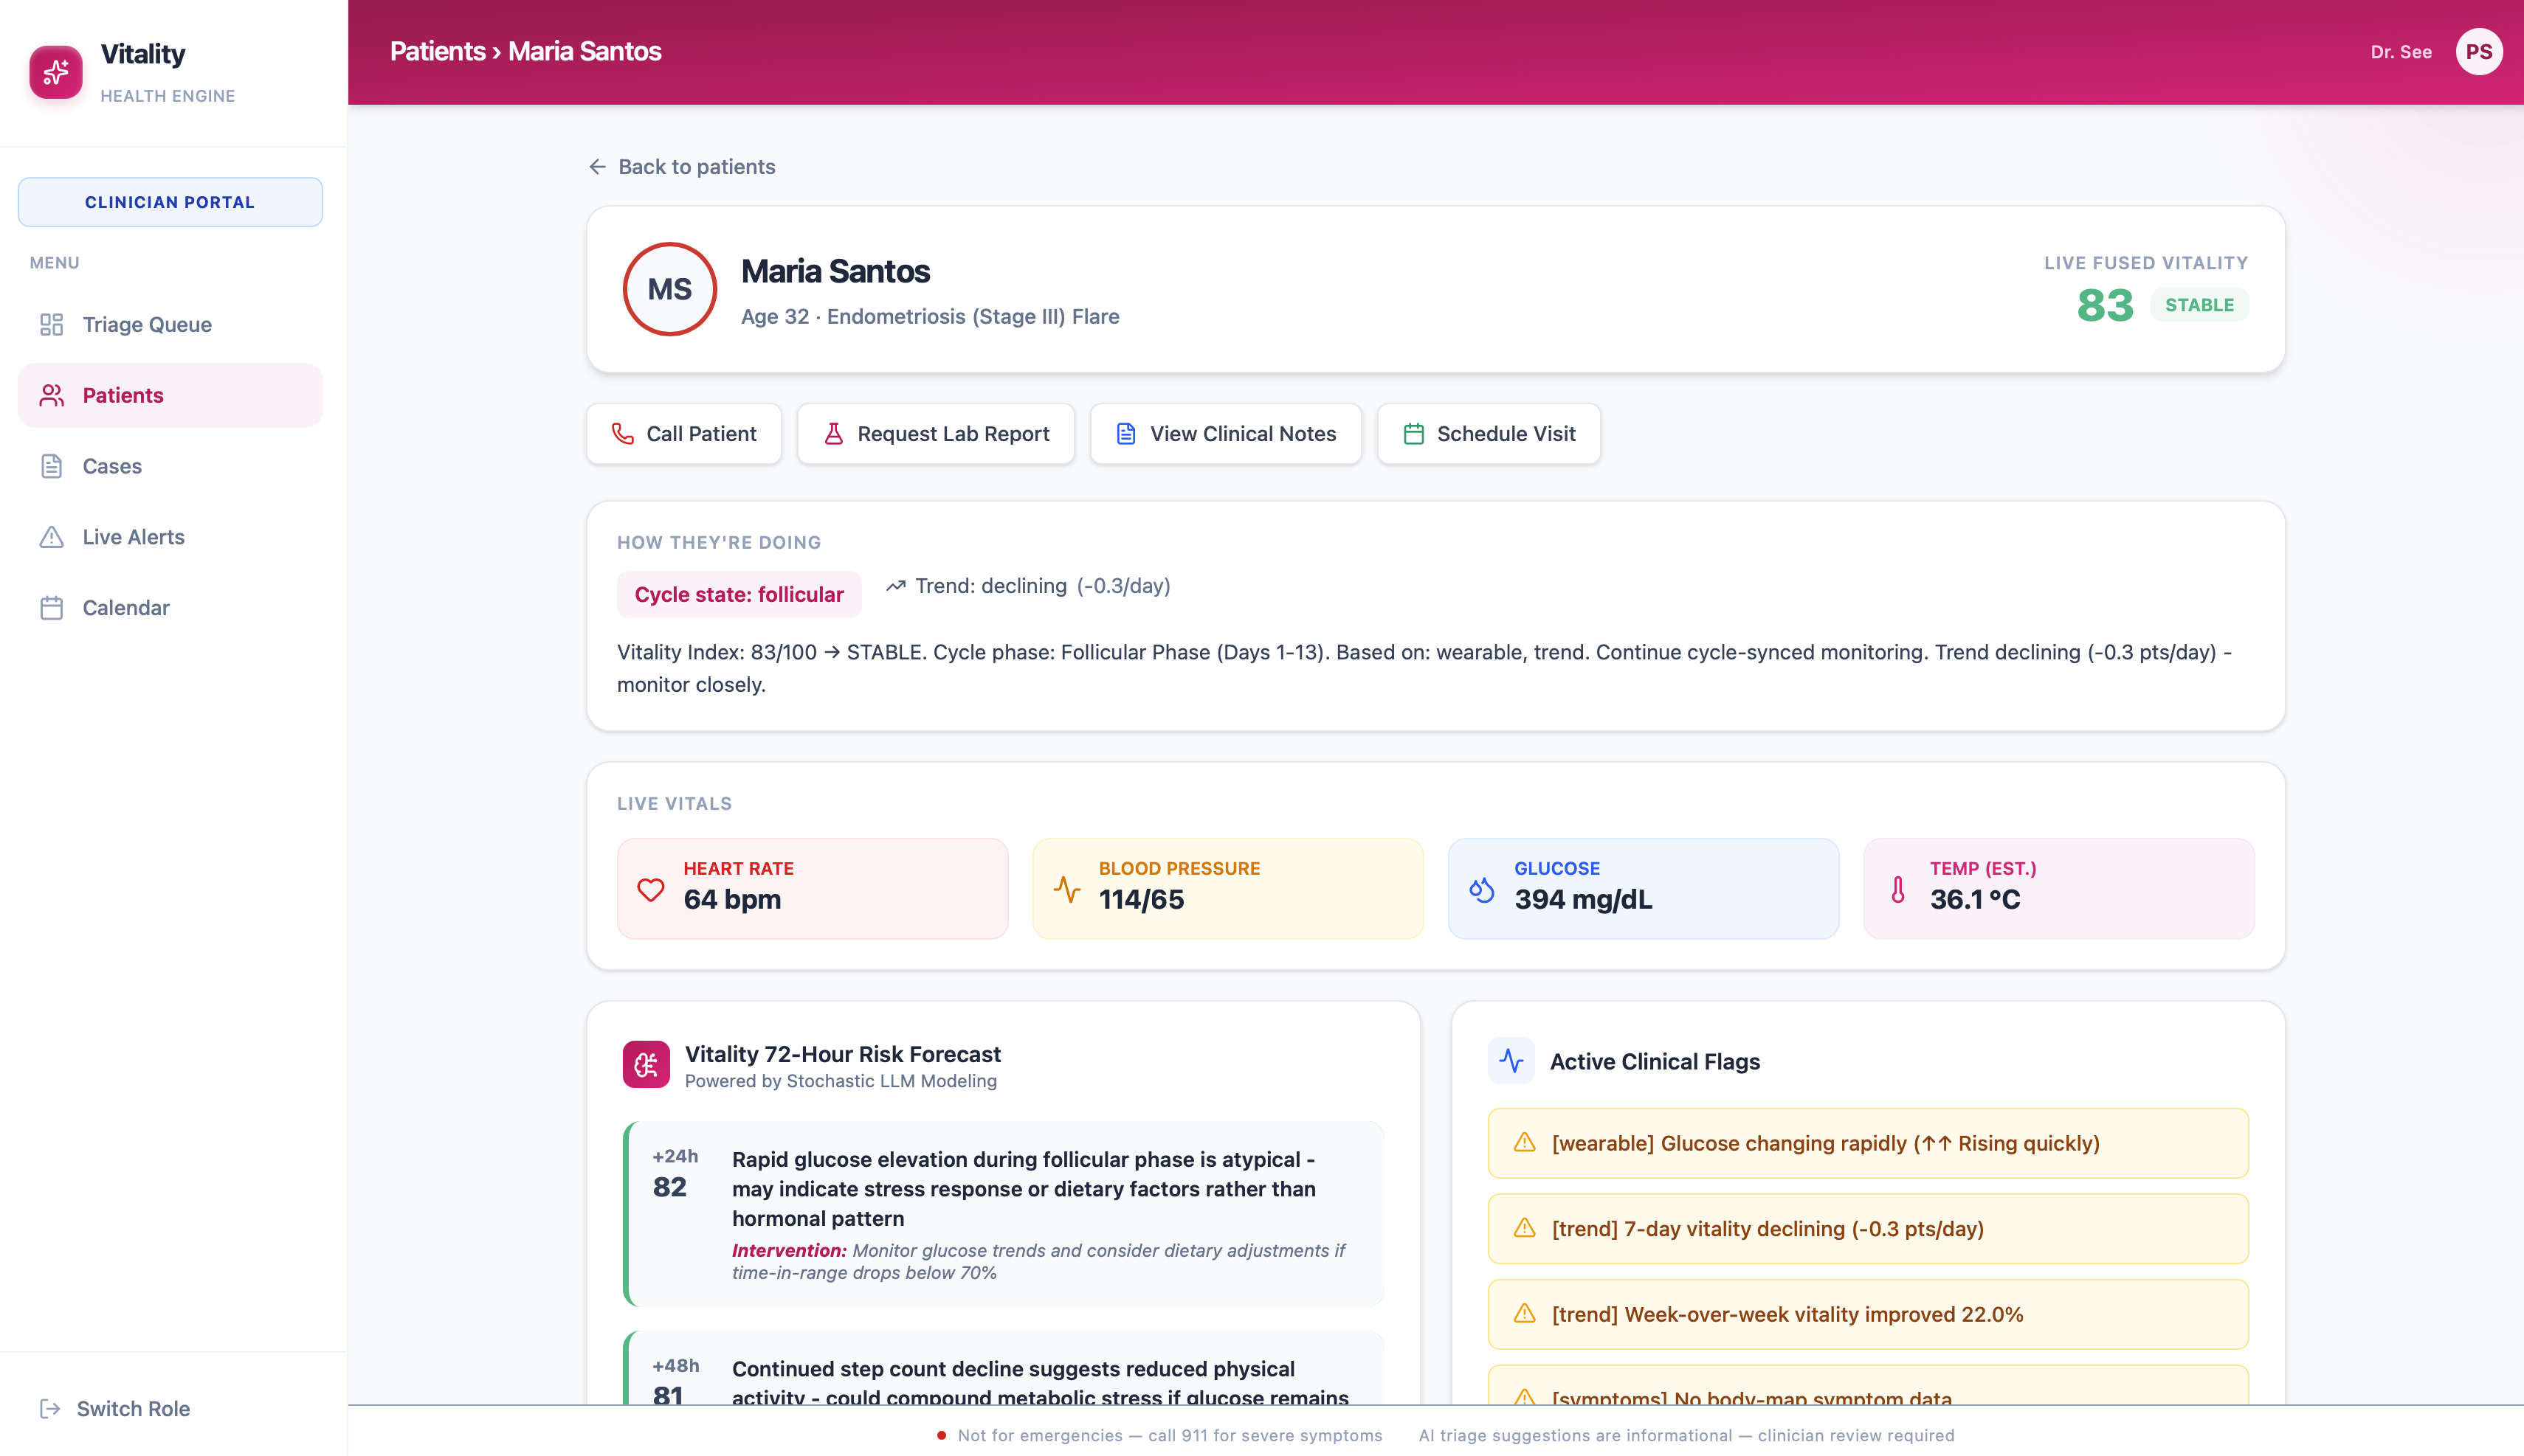Click the Request Lab Report flask icon
2524x1456 pixels.
(833, 434)
